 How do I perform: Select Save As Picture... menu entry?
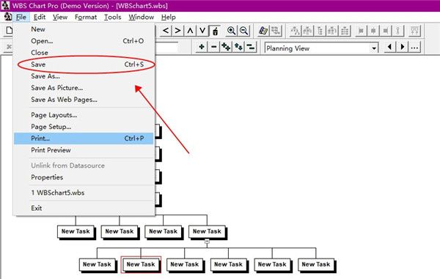tap(84, 88)
